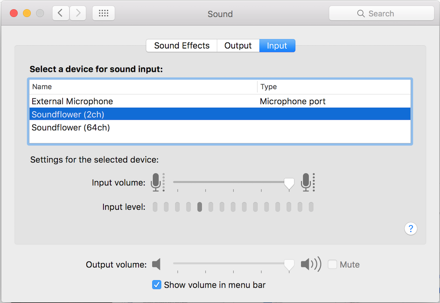
Task: Open the Output tab
Action: point(238,46)
